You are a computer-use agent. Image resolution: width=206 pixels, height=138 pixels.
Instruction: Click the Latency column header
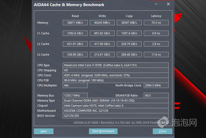[156, 16]
